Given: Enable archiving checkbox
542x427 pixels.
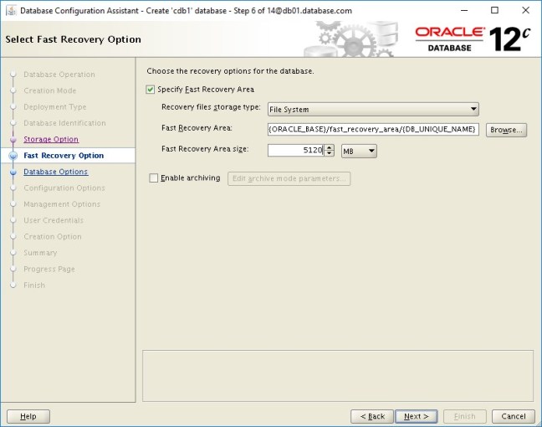Looking at the screenshot, I should (153, 178).
